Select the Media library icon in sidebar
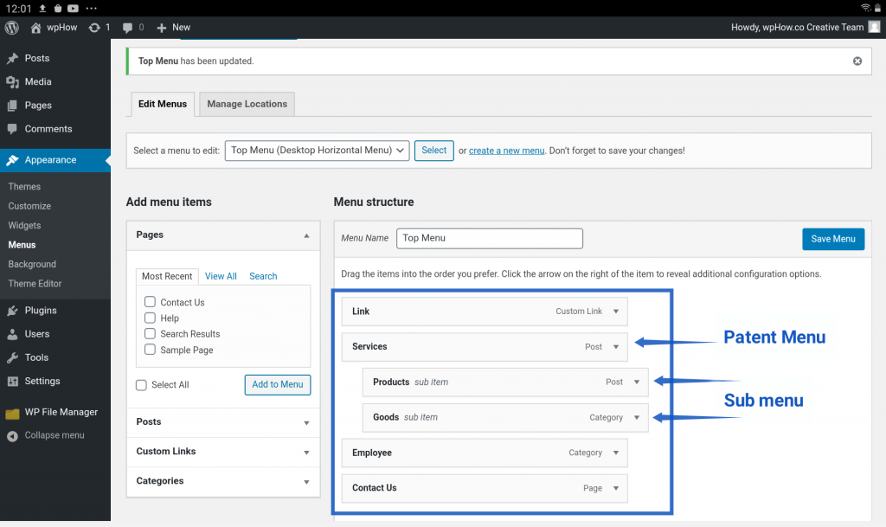The height and width of the screenshot is (527, 886). (10, 81)
